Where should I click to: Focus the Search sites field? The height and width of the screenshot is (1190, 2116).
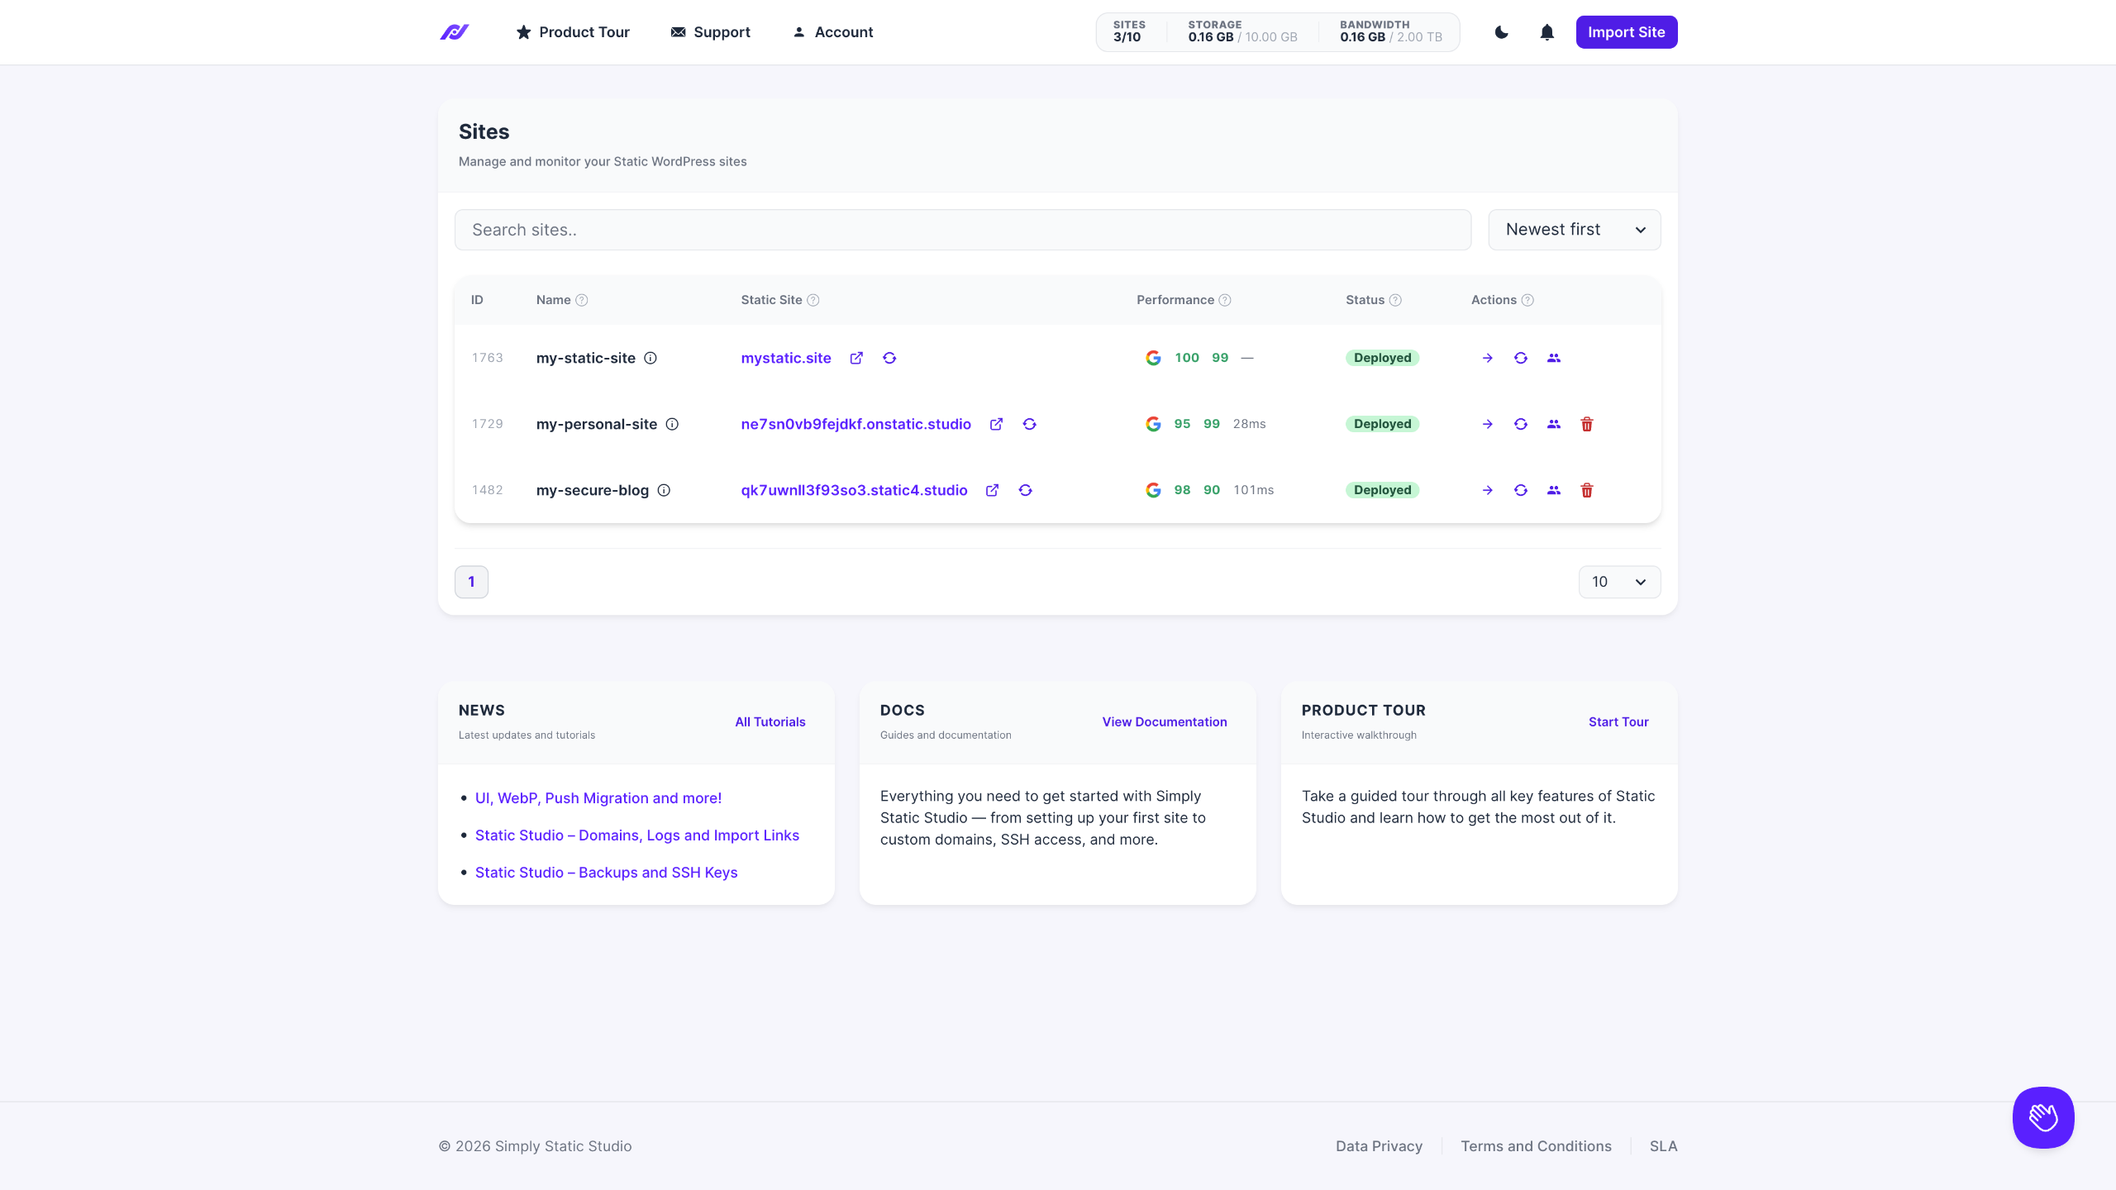(963, 230)
